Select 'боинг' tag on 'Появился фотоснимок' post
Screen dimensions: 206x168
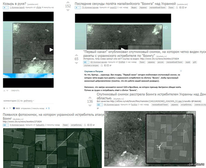66,125
